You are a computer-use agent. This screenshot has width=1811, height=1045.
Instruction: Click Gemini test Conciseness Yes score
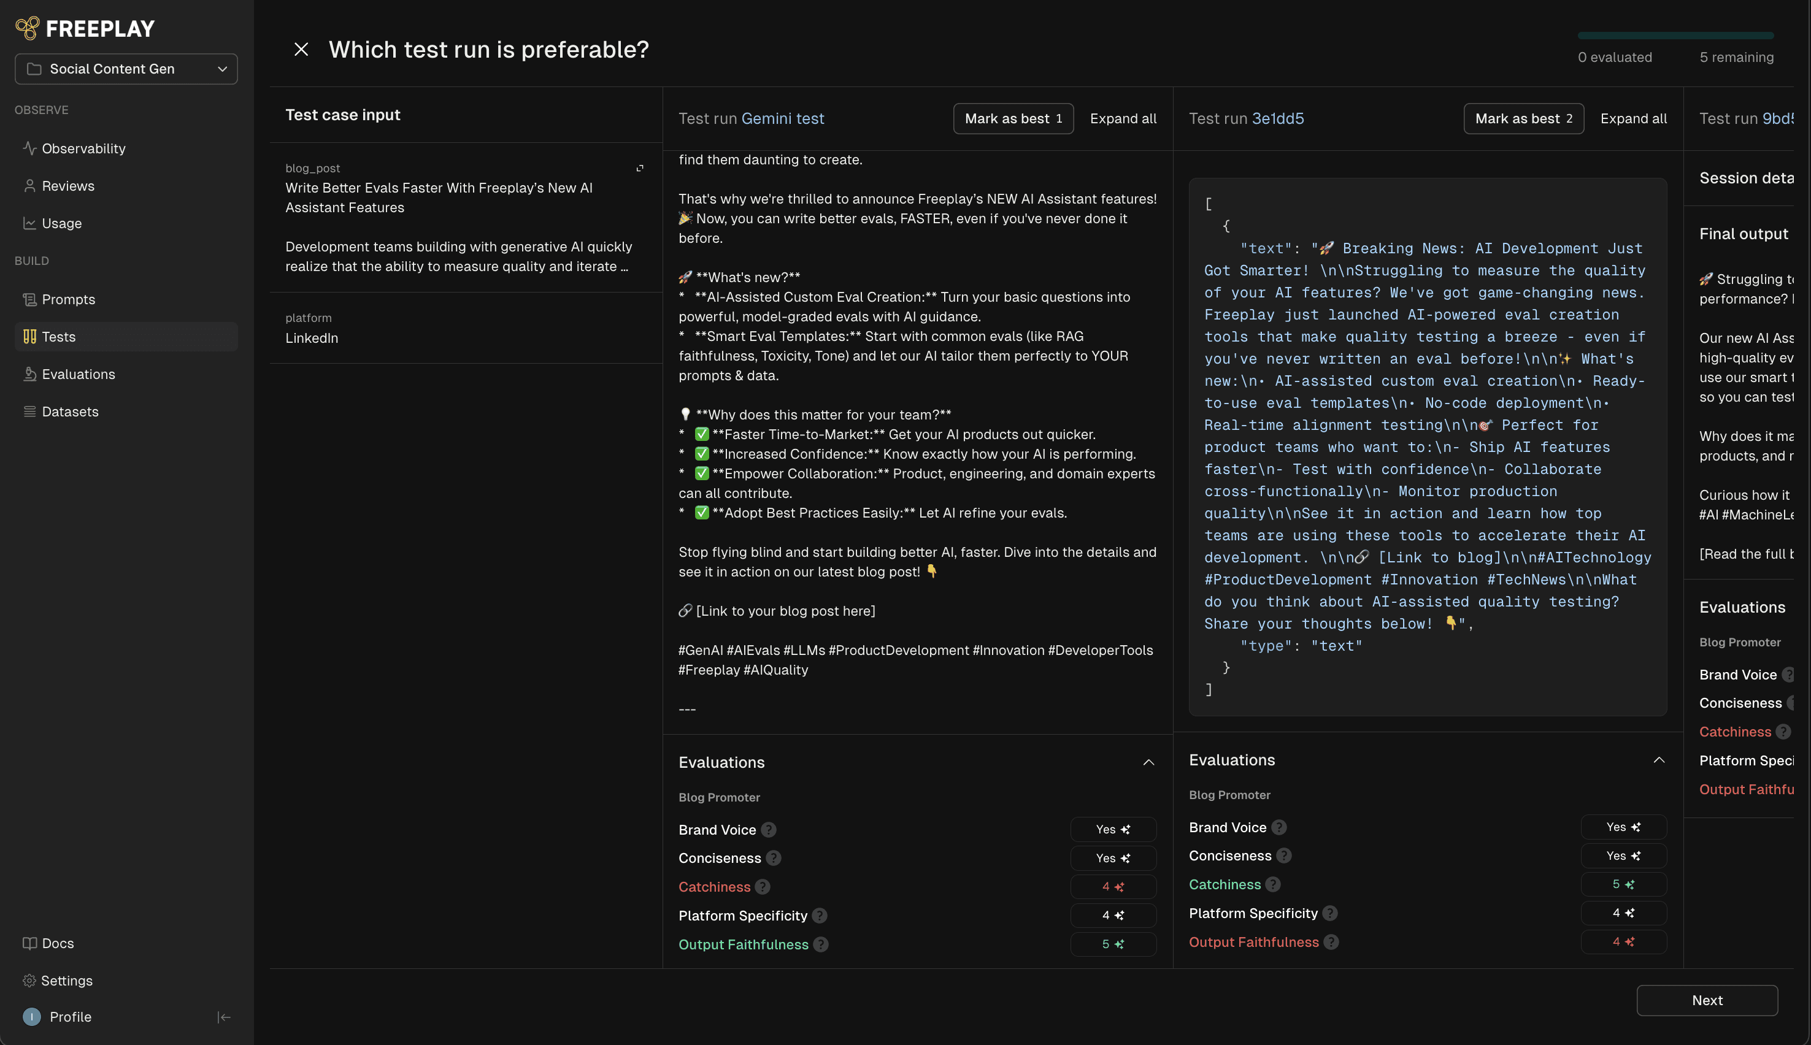click(1113, 859)
